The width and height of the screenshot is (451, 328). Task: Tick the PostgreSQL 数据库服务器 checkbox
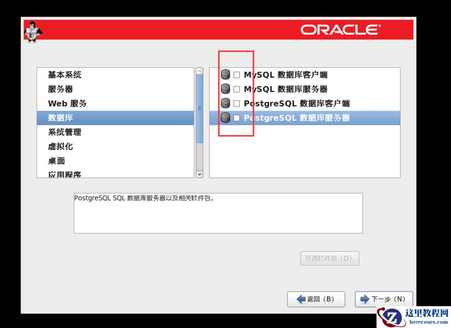(237, 118)
